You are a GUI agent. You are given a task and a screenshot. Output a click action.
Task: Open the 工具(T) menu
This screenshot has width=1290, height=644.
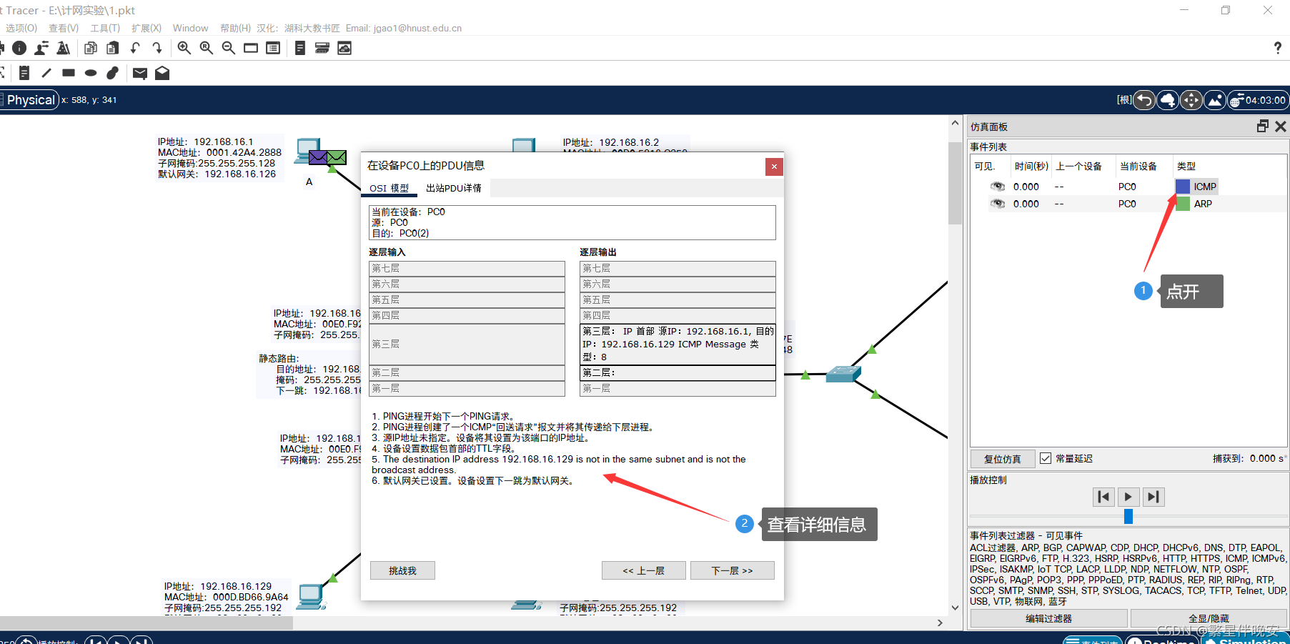105,28
